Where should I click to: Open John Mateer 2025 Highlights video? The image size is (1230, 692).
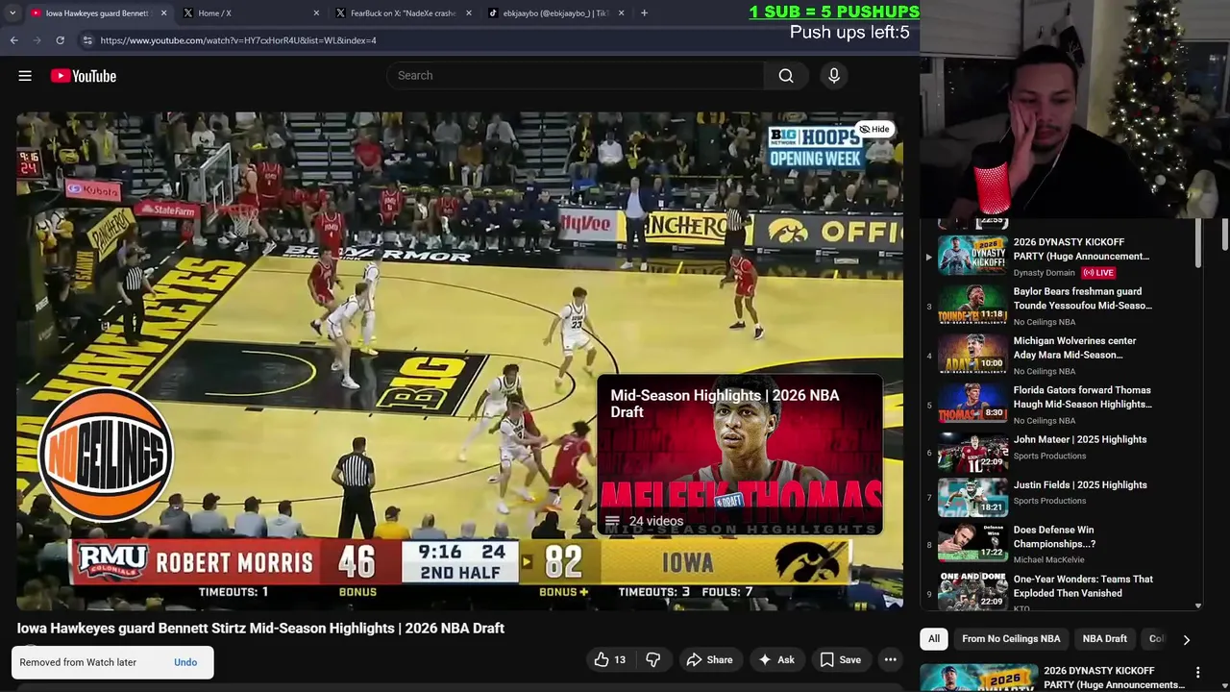(1061, 453)
